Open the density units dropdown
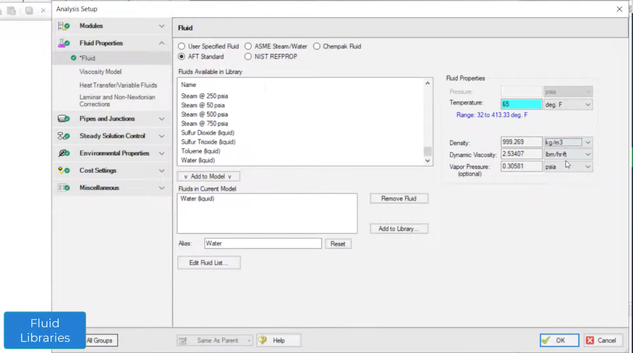The width and height of the screenshot is (633, 353). coord(588,143)
